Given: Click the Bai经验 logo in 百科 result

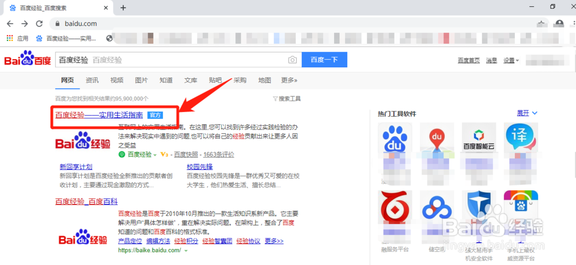Looking at the screenshot, I should (x=83, y=237).
